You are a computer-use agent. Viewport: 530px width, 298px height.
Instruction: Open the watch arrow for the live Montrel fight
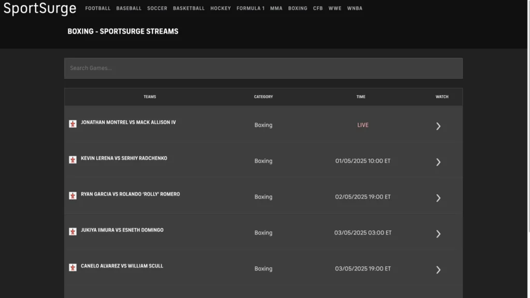click(438, 126)
